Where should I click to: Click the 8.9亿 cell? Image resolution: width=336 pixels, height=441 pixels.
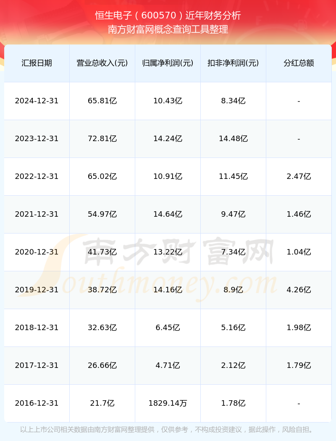coord(234,290)
